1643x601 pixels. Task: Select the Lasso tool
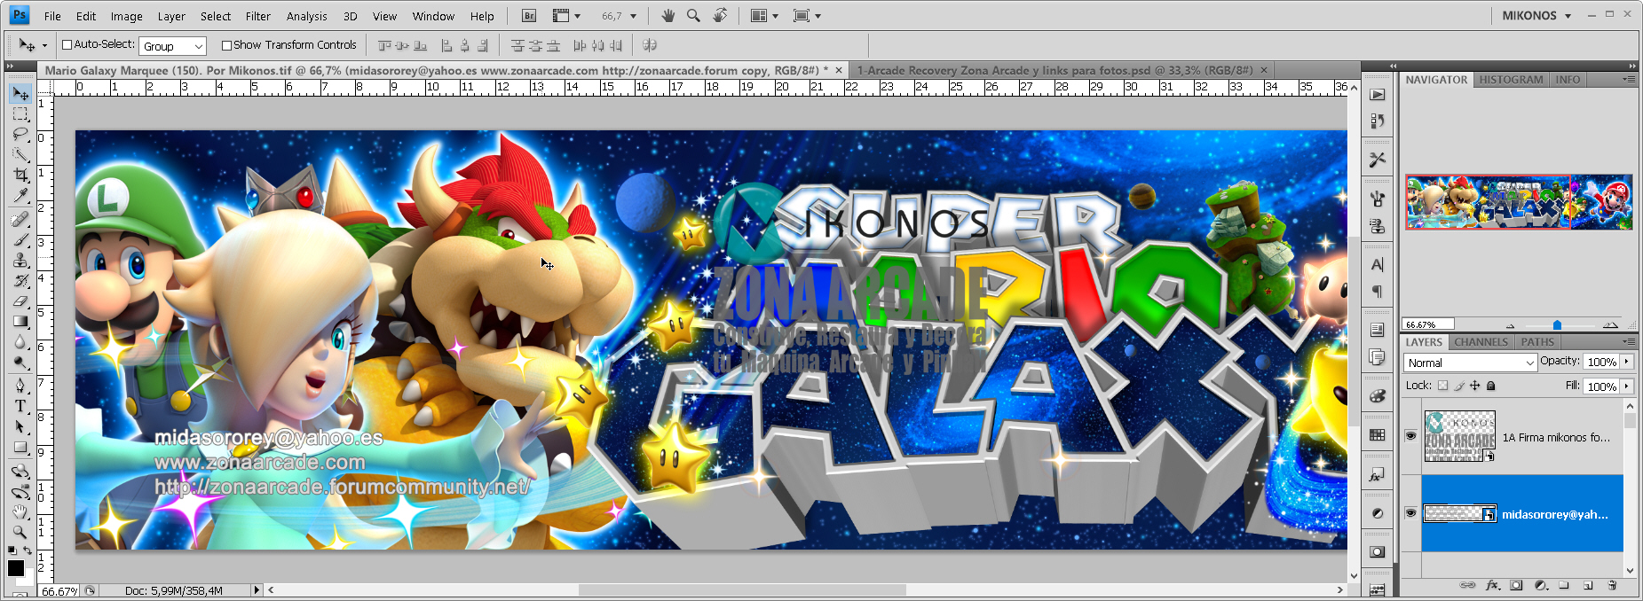click(20, 134)
